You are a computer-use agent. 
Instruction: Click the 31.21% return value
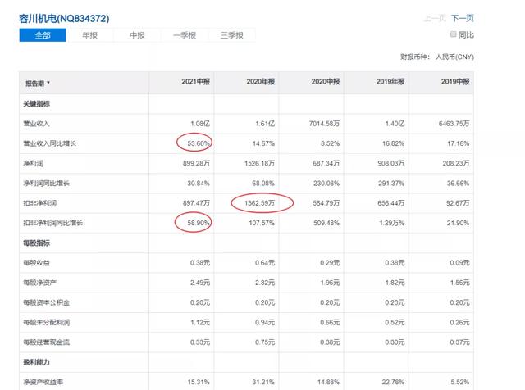coord(263,383)
